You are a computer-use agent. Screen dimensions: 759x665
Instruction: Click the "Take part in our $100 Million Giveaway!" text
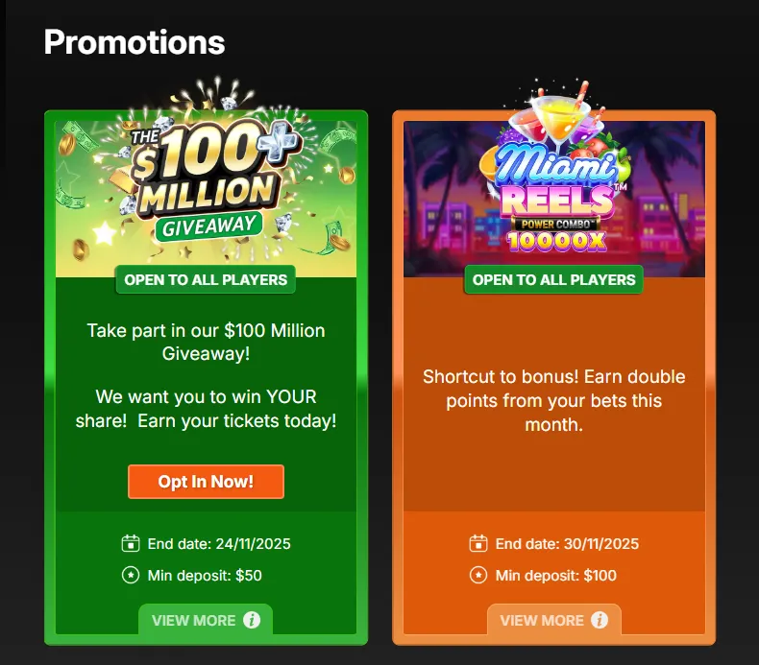coord(206,342)
